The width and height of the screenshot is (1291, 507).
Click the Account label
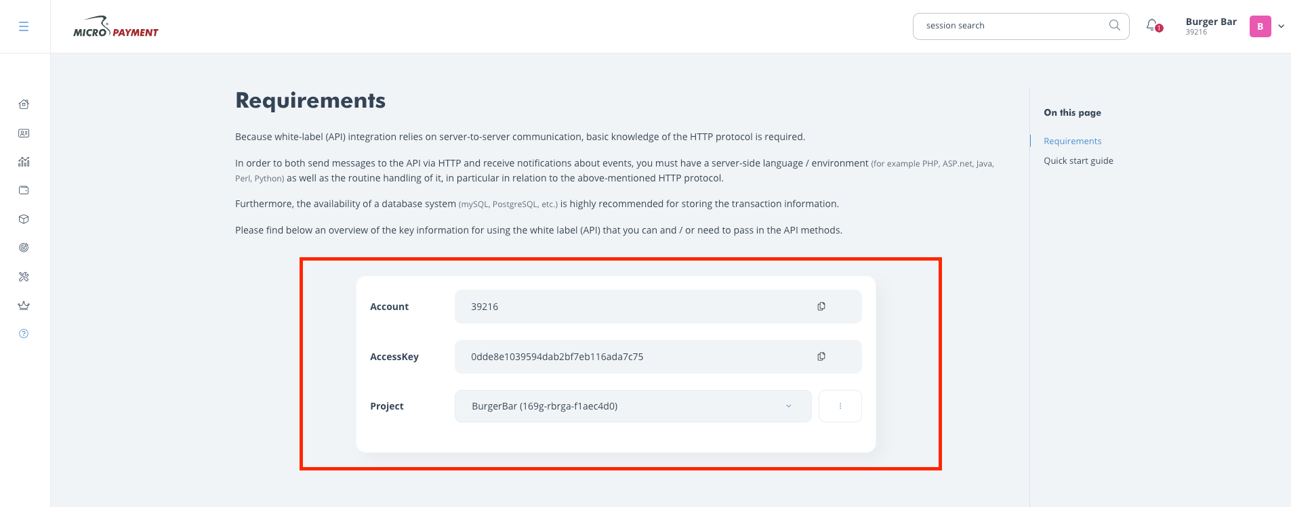389,307
